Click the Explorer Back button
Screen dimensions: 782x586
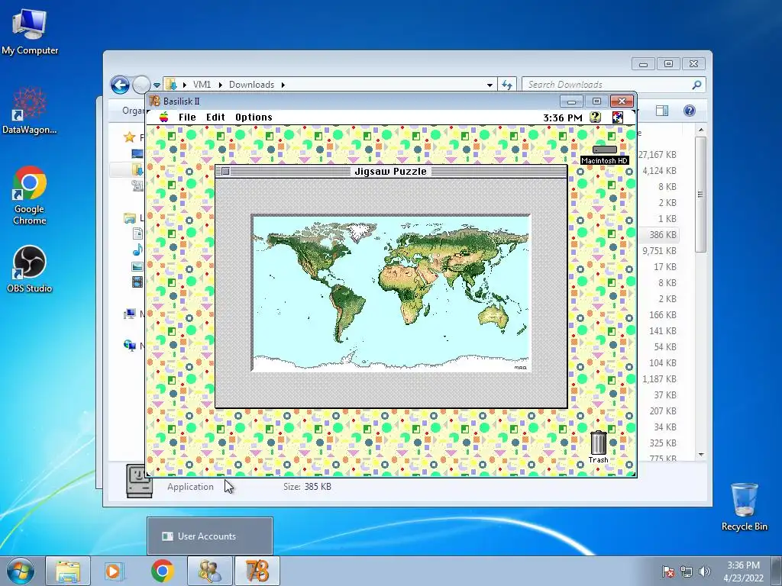(120, 85)
